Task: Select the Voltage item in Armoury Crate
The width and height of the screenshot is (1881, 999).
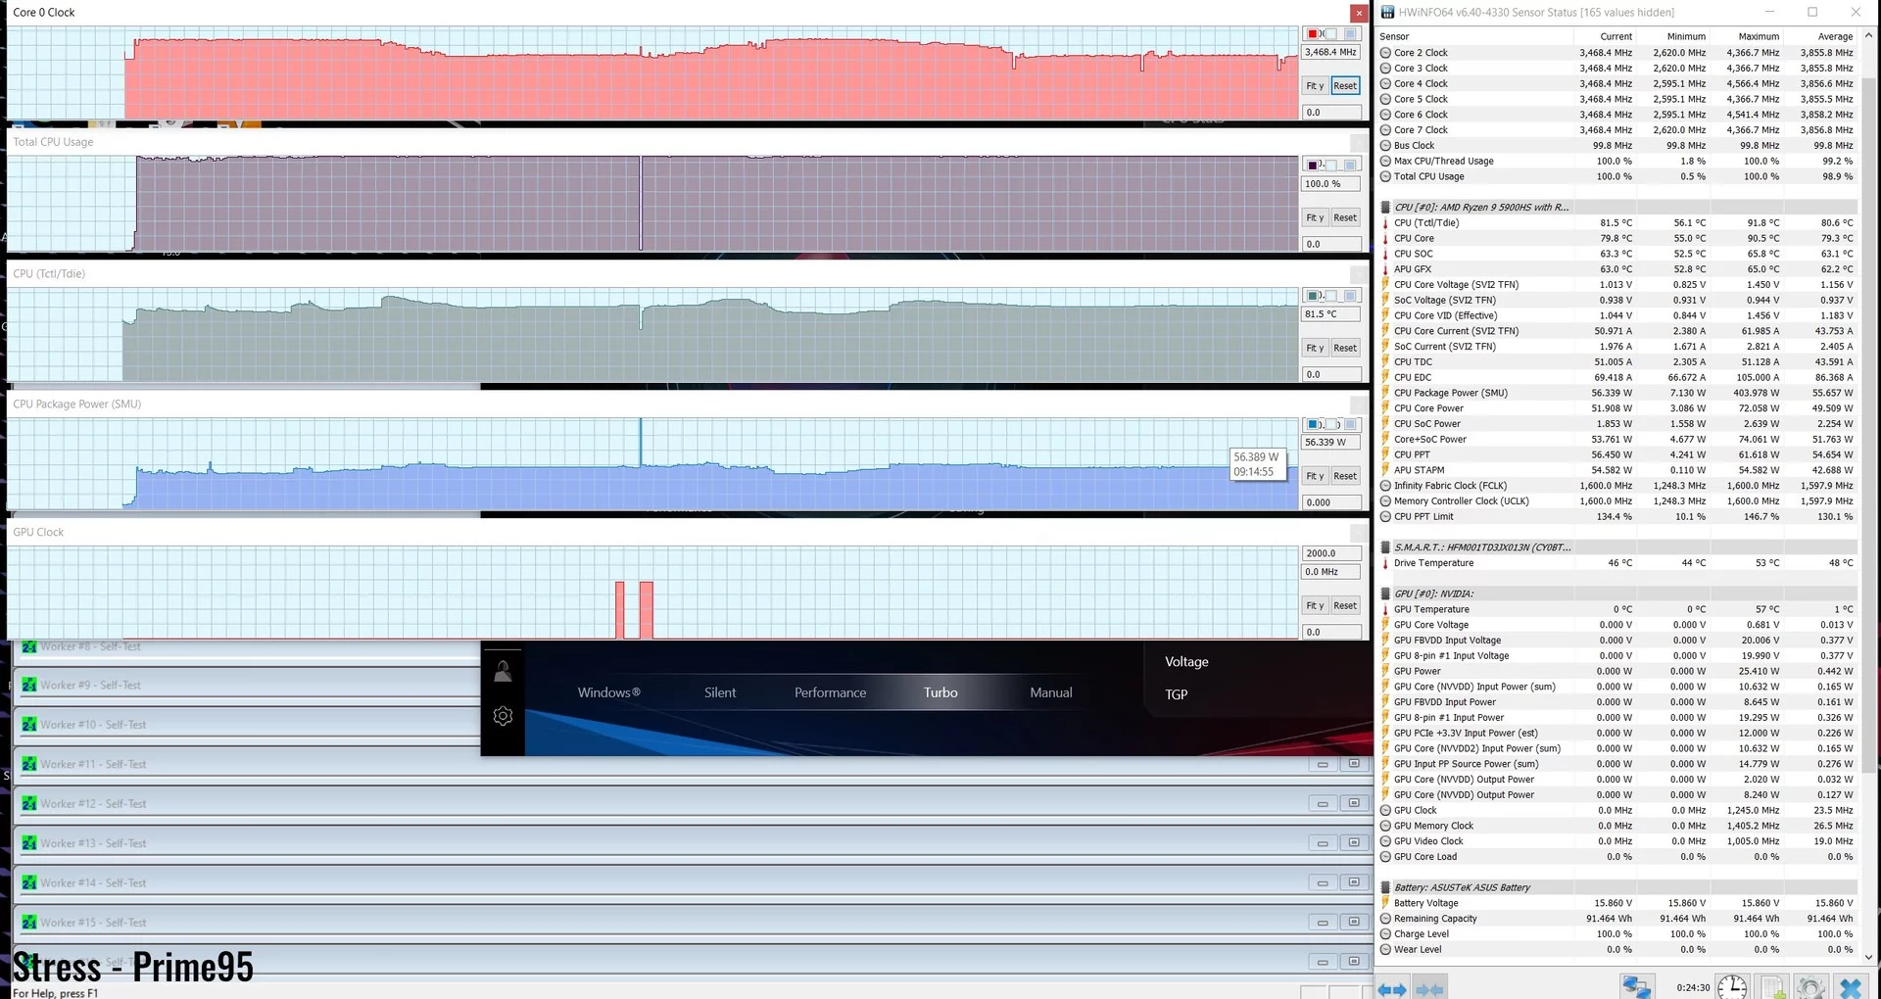Action: click(1186, 662)
